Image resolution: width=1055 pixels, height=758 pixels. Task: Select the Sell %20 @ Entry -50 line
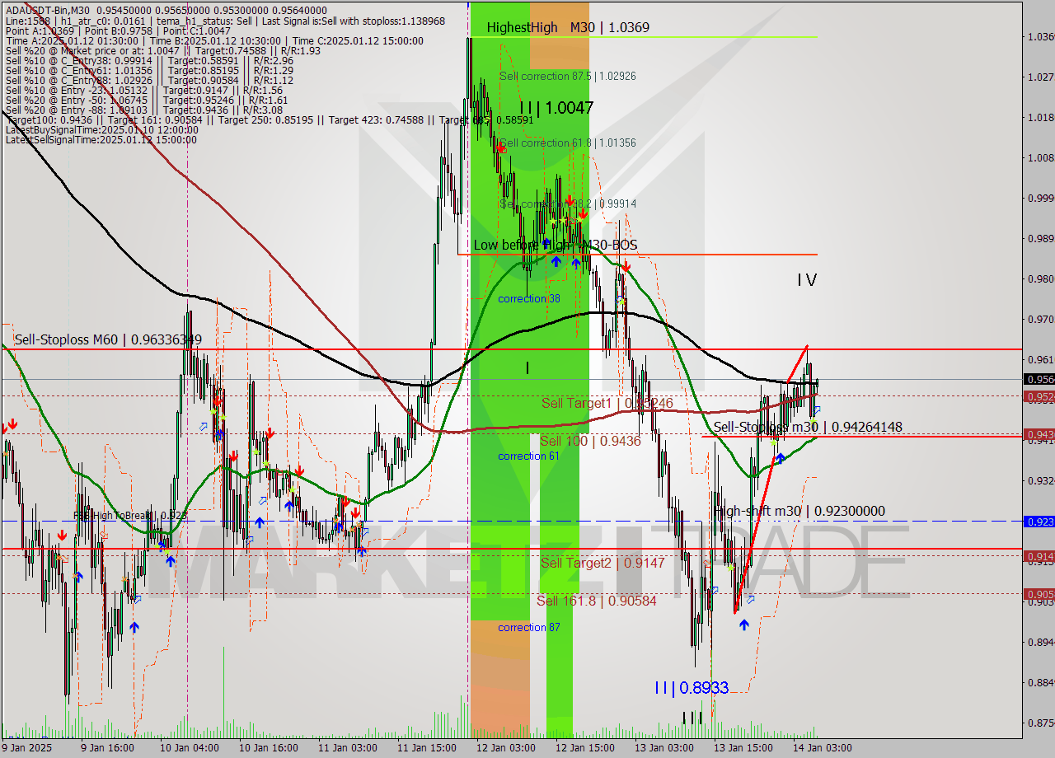tap(147, 100)
